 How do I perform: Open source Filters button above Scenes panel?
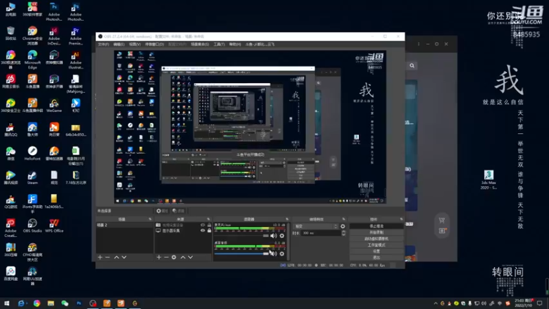coord(178,211)
